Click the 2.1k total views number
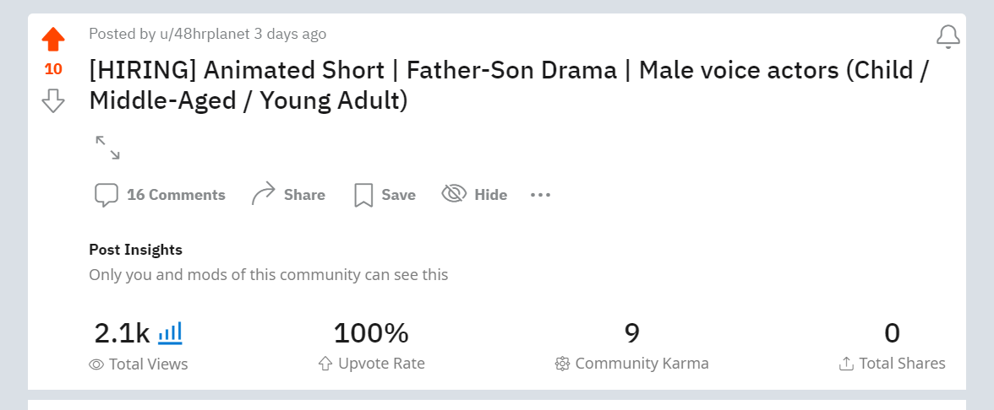This screenshot has height=410, width=994. 122,333
